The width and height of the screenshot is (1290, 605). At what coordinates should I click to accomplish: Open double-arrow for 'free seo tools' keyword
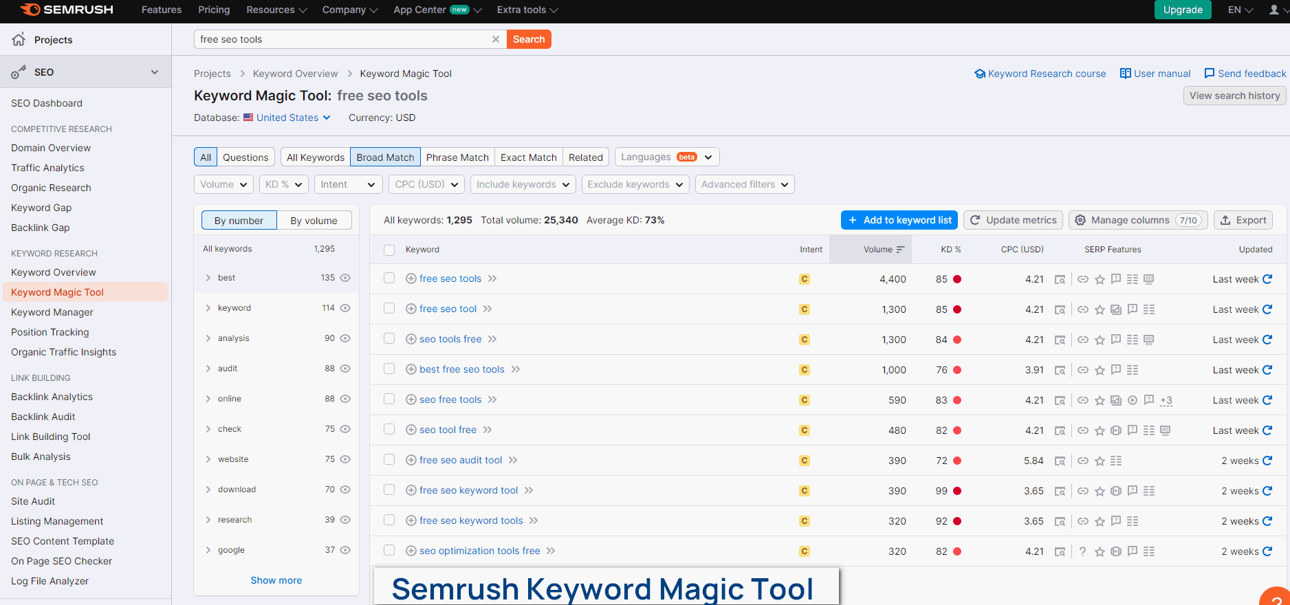pos(492,278)
